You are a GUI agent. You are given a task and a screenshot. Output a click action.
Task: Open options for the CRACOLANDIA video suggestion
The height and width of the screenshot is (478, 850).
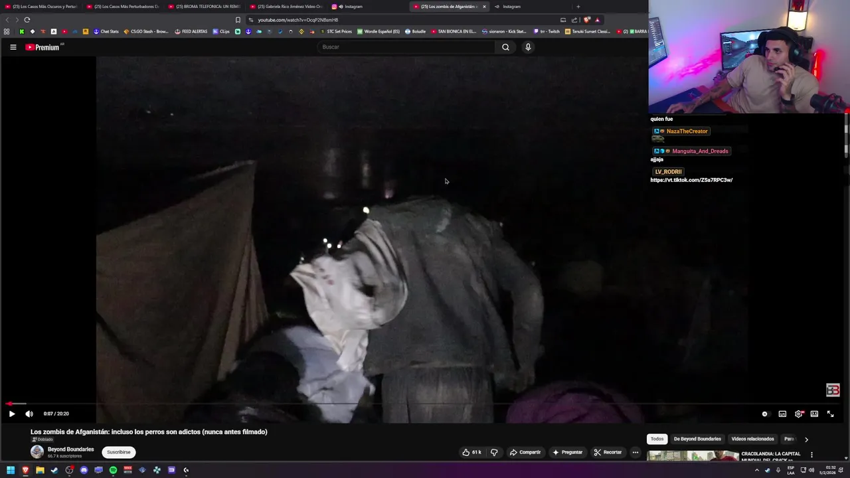pos(811,455)
